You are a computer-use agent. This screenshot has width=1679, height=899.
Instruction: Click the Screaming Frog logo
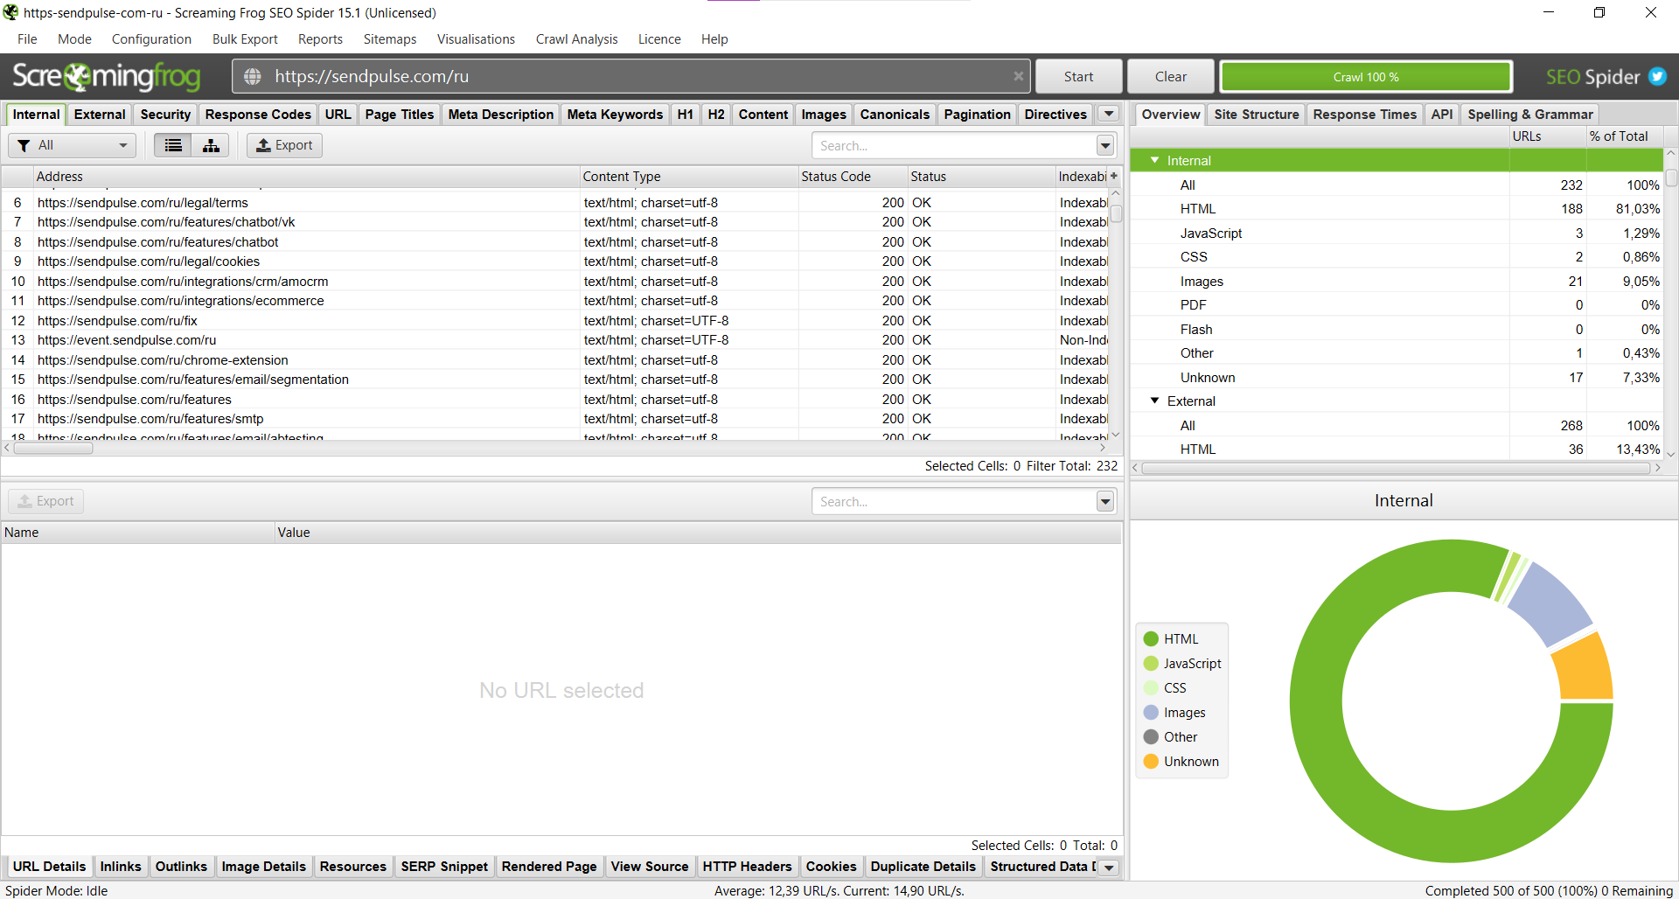107,77
